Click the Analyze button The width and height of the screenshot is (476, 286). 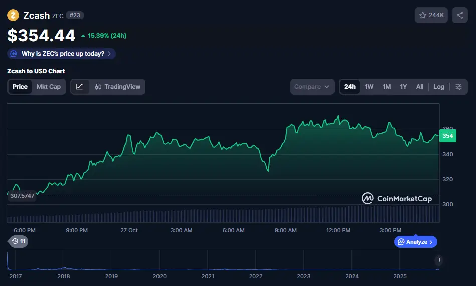pyautogui.click(x=416, y=242)
